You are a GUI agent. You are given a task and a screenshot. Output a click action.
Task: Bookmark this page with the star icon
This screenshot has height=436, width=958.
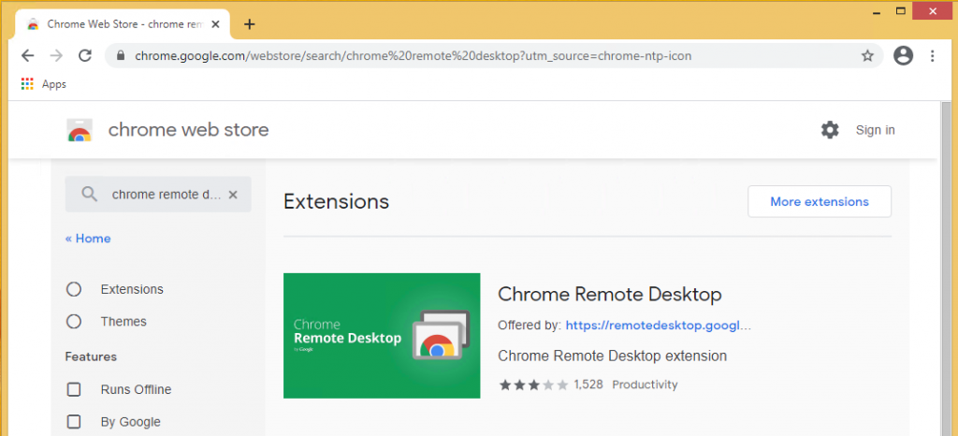tap(867, 56)
